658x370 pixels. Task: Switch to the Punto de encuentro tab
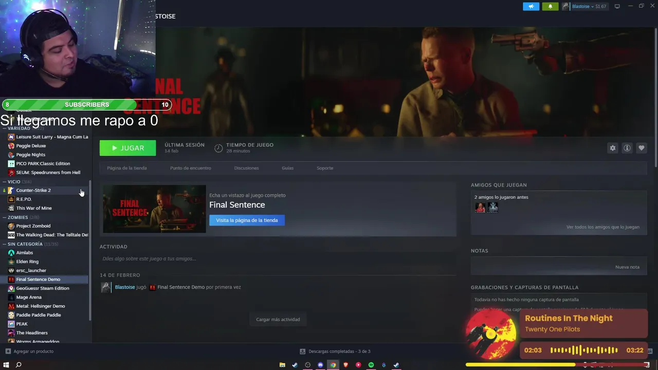[x=191, y=168]
